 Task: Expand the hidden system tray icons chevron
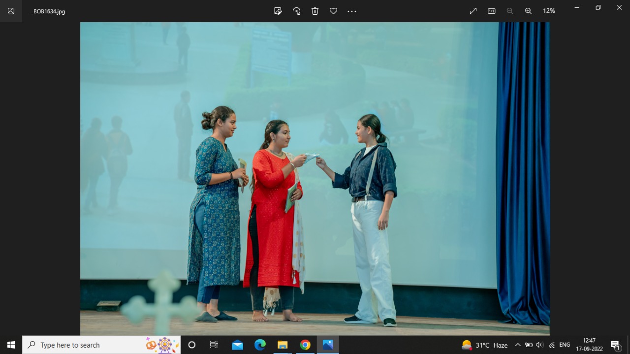517,345
